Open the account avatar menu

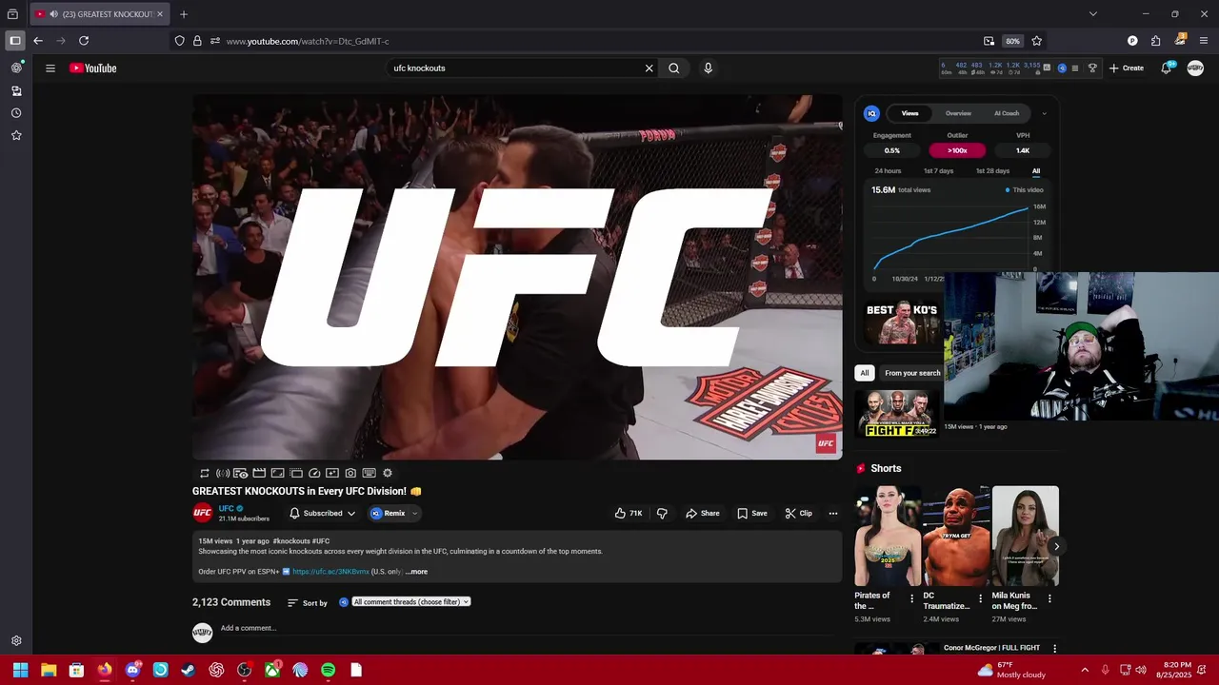(x=1195, y=68)
